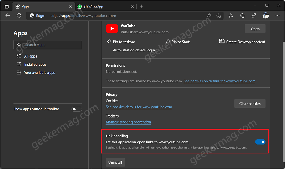This screenshot has width=285, height=169.
Task: Click the Uninstall button
Action: pyautogui.click(x=115, y=162)
